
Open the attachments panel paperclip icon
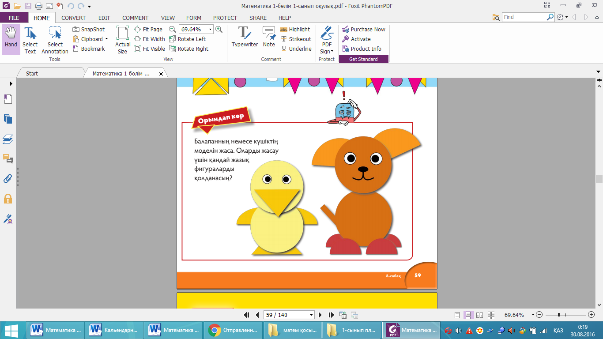(8, 178)
